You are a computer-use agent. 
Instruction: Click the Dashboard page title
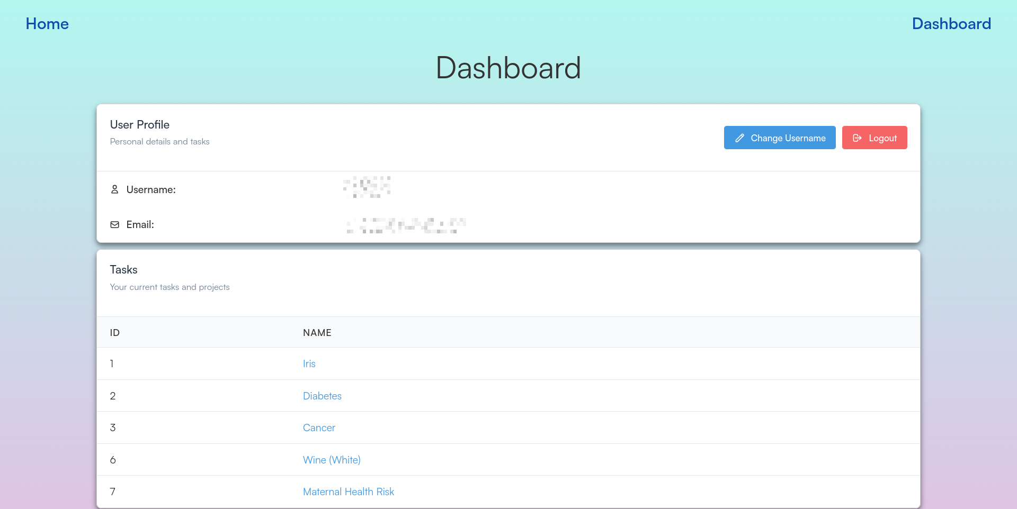[x=508, y=67]
